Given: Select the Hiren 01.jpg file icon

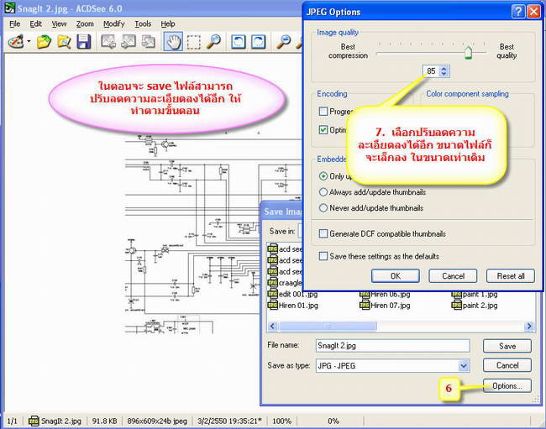Looking at the screenshot, I should point(272,305).
